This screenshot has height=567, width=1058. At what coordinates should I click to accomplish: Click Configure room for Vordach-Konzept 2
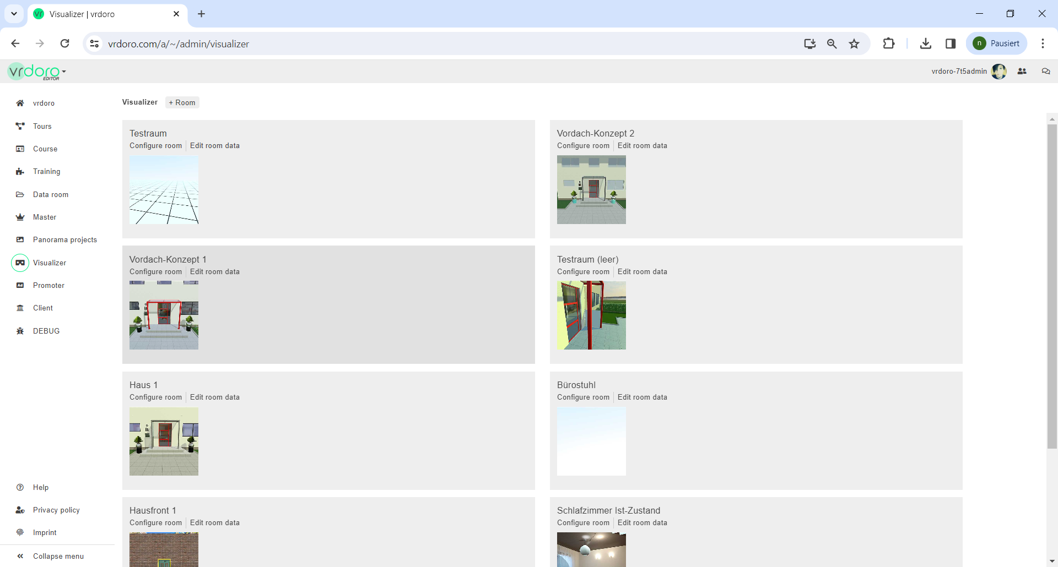(583, 146)
